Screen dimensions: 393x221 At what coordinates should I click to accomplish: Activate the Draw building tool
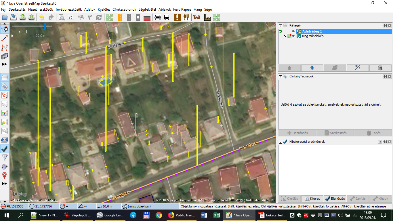pos(5,56)
